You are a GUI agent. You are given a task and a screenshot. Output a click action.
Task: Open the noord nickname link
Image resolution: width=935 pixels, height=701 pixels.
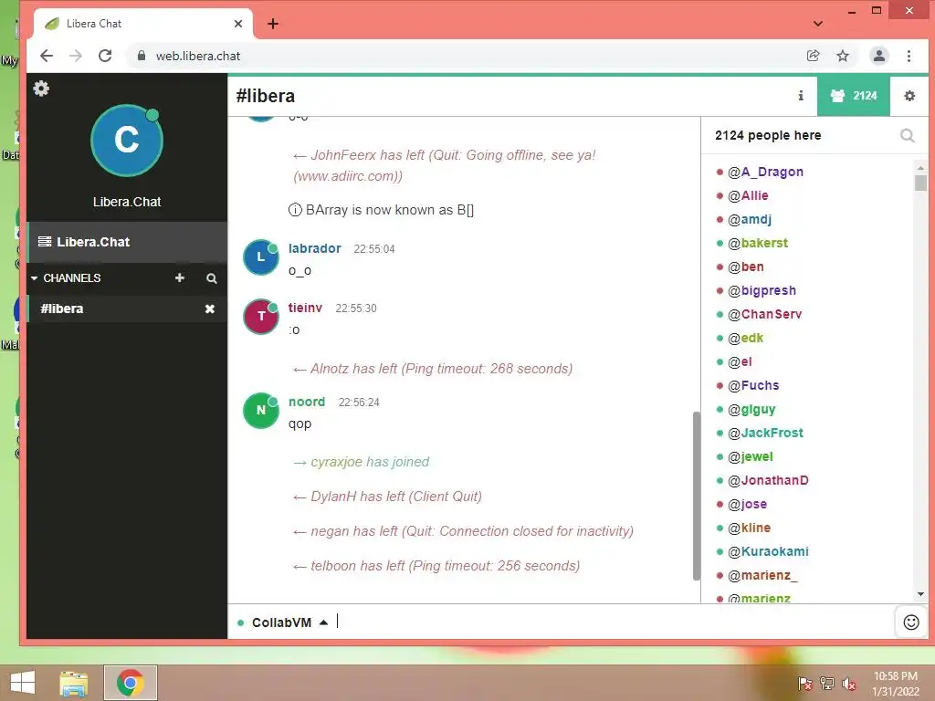point(307,402)
